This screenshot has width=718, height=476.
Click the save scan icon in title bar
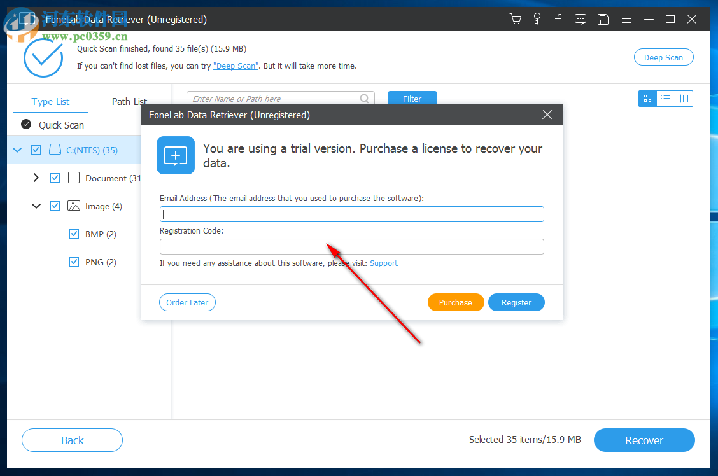tap(603, 19)
